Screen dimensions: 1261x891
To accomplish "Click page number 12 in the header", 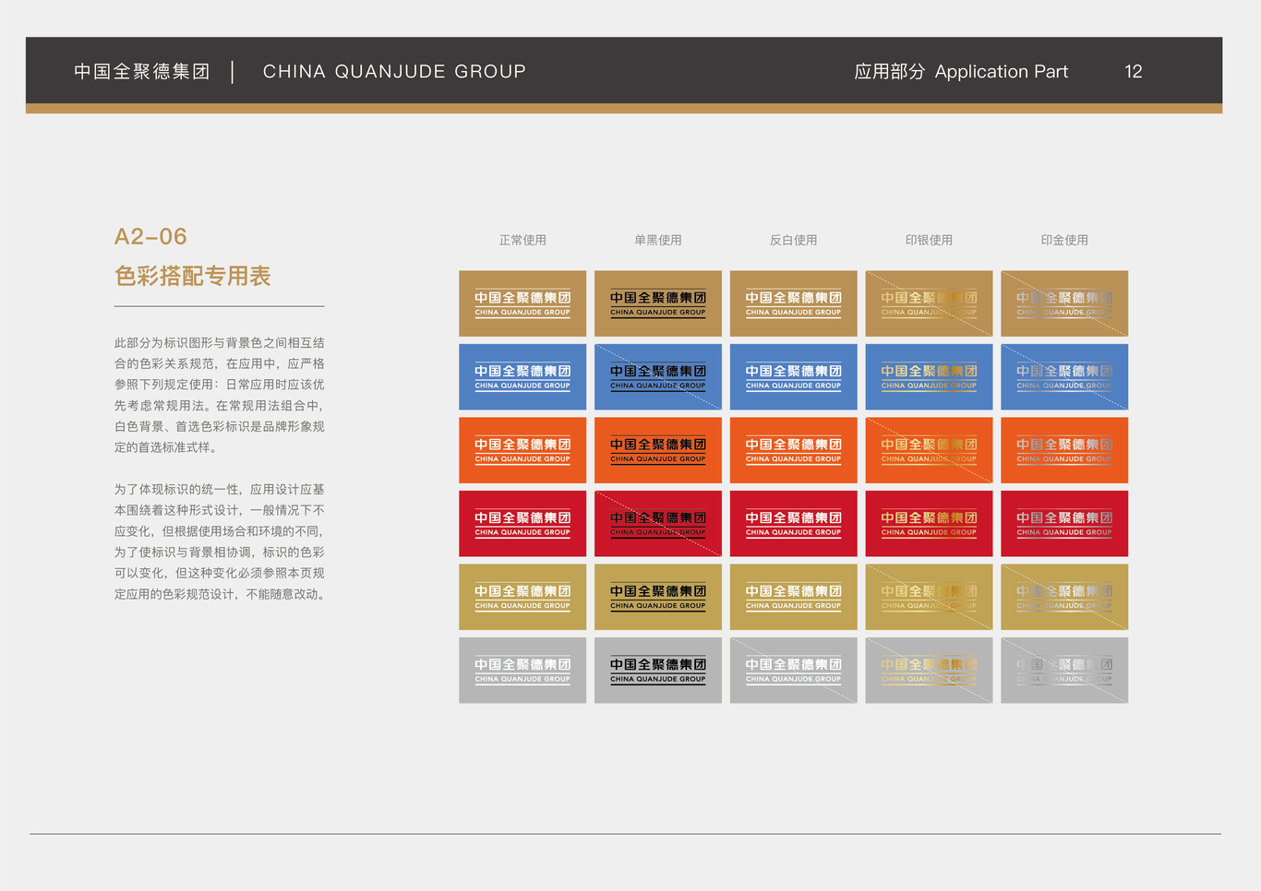I will pos(1134,71).
